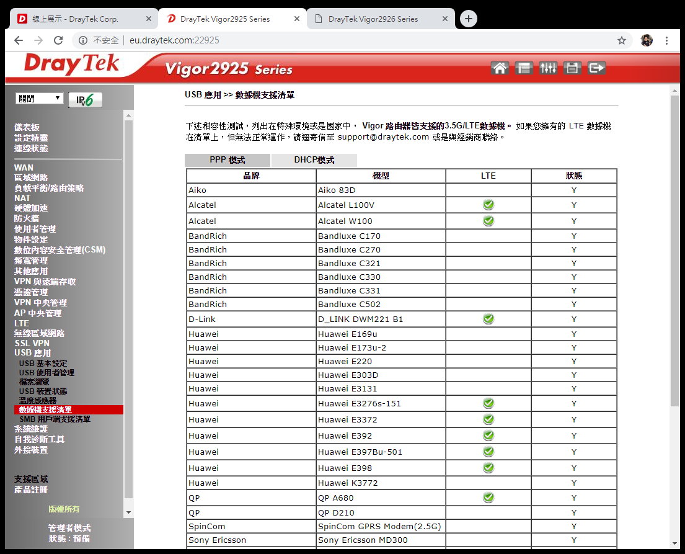Click the Home icon in router header
685x554 pixels.
click(x=500, y=68)
